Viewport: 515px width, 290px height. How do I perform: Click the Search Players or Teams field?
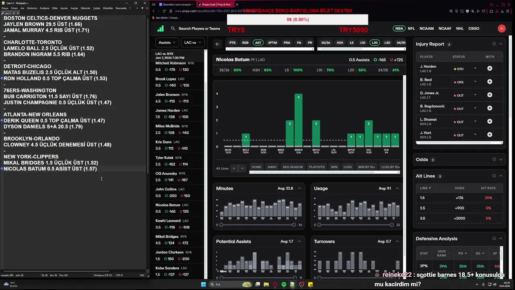199,29
